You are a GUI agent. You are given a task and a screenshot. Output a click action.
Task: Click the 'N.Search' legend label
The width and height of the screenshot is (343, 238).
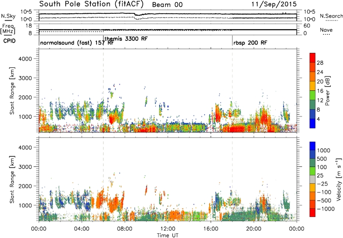coord(331,16)
